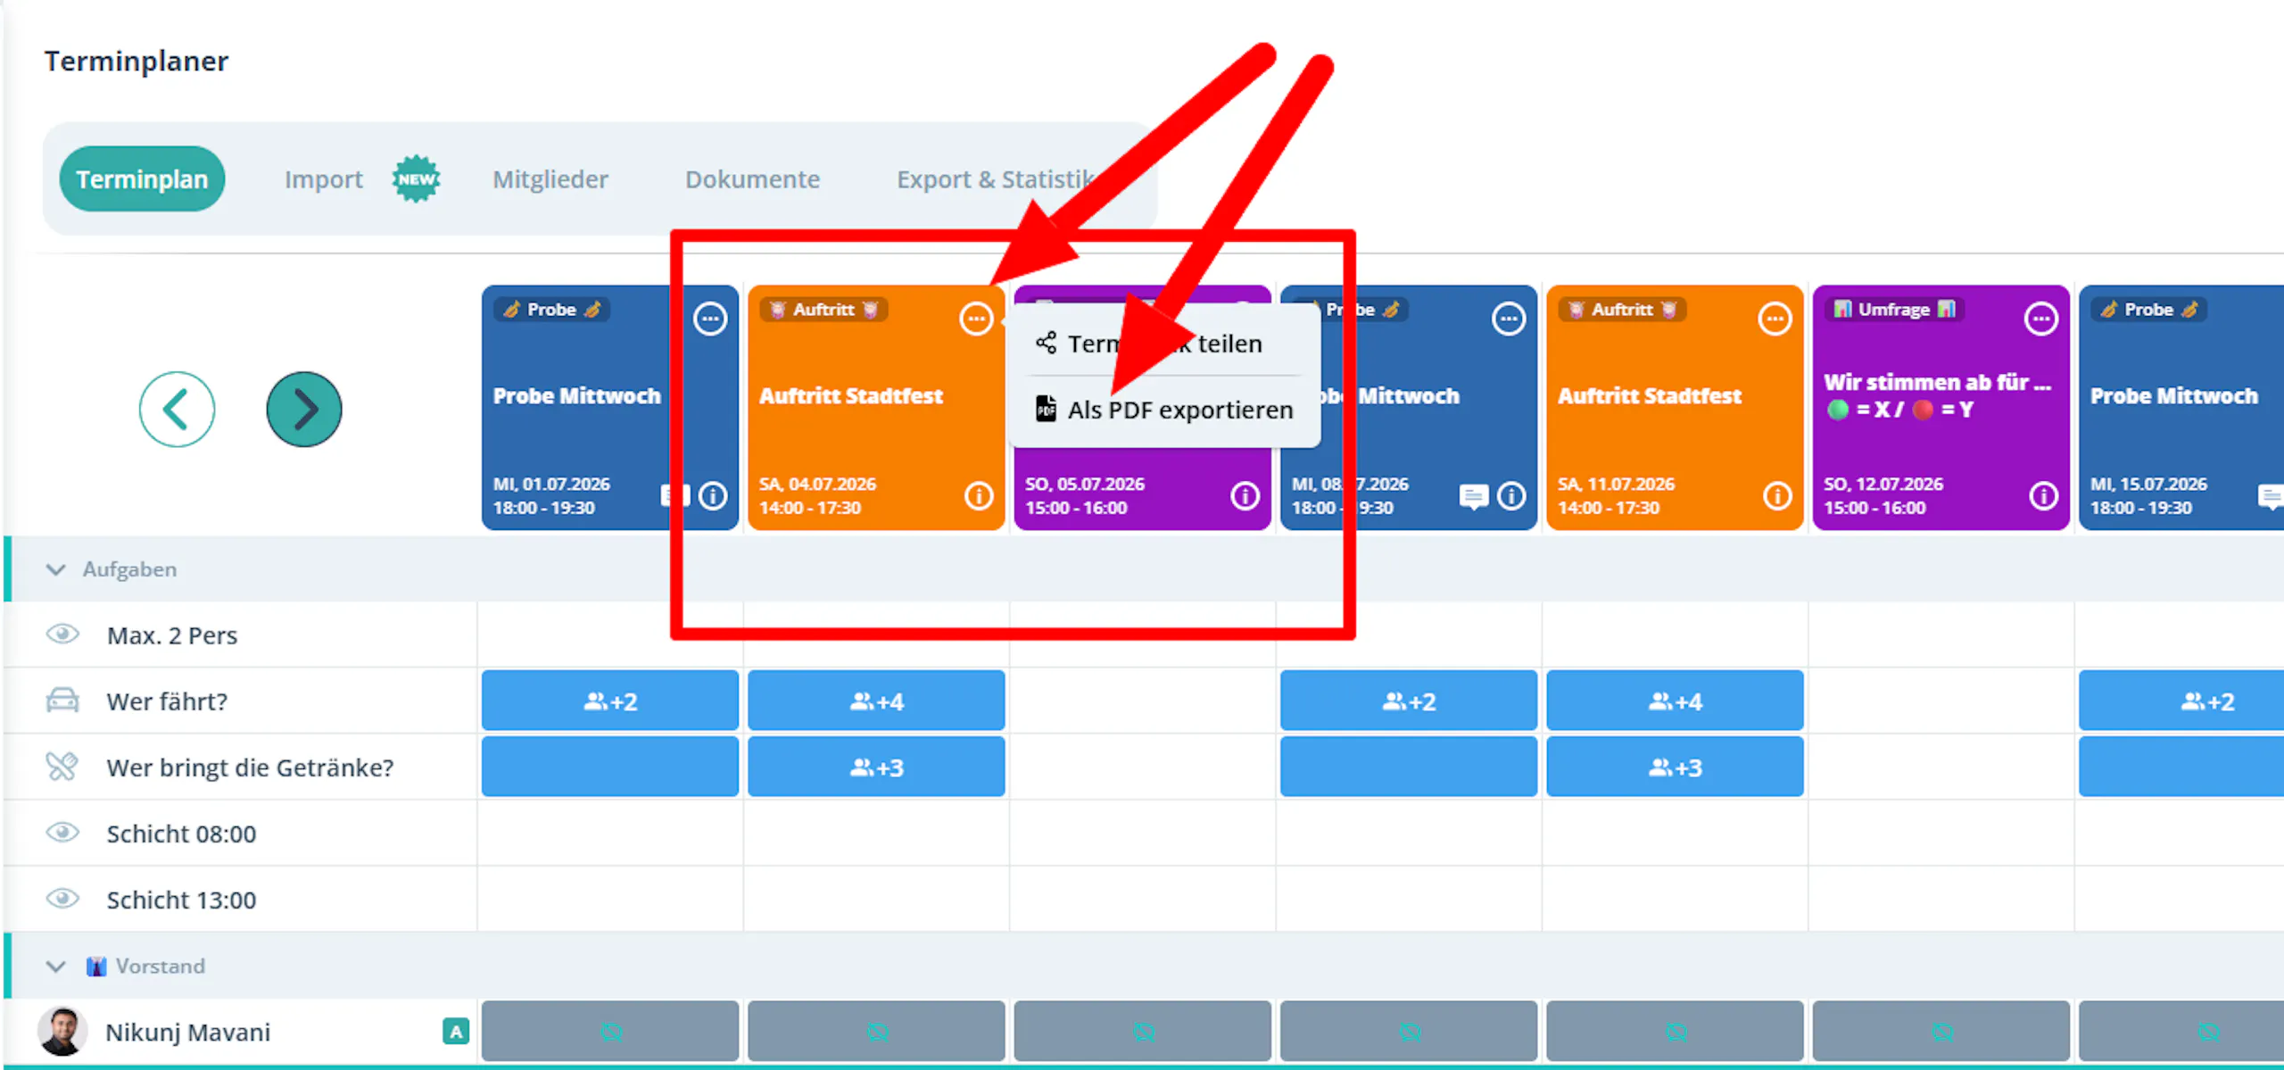Open the Mitglieder tab
Image resolution: width=2284 pixels, height=1070 pixels.
550,179
